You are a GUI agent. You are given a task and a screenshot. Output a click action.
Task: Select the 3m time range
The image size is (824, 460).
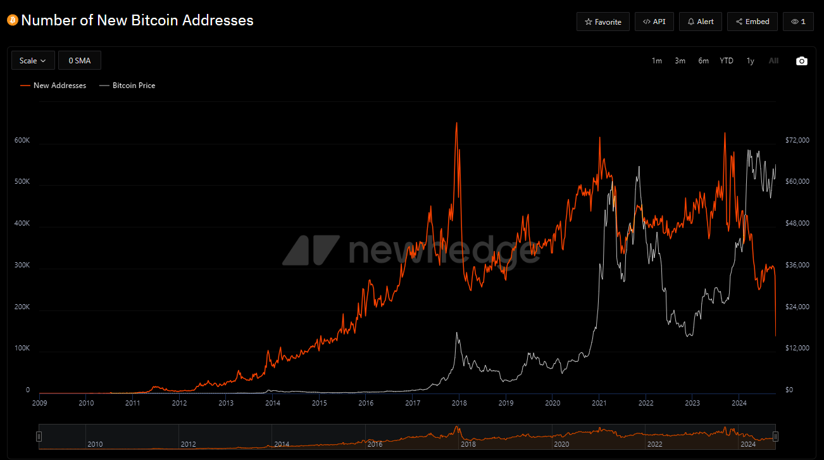(x=680, y=61)
